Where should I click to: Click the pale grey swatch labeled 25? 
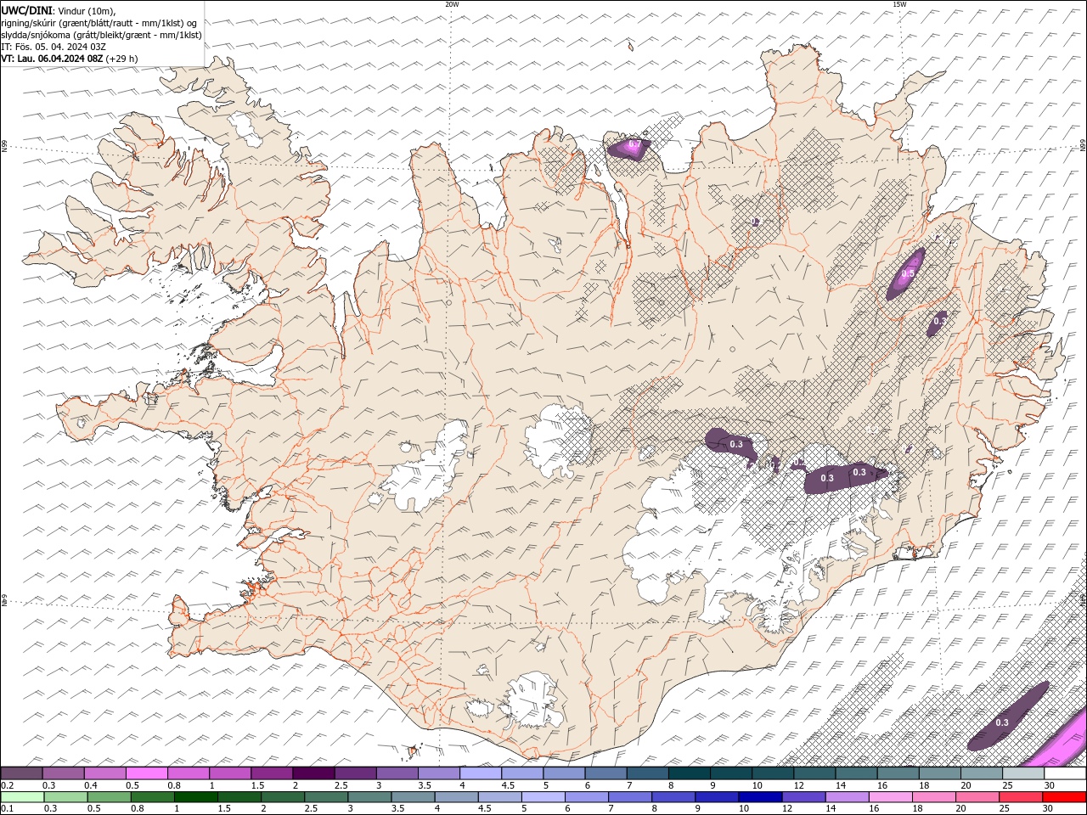click(1023, 773)
